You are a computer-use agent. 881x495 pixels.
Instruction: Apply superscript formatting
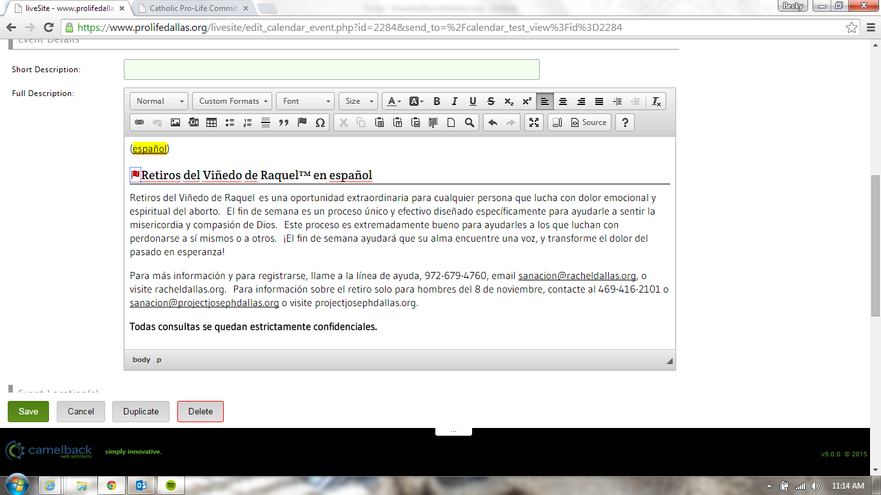527,101
